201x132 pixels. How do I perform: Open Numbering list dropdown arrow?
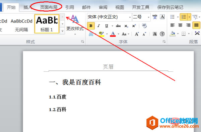tap(189, 17)
